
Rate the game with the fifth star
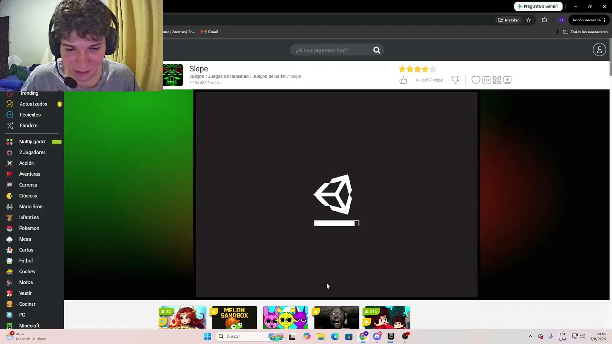[433, 69]
